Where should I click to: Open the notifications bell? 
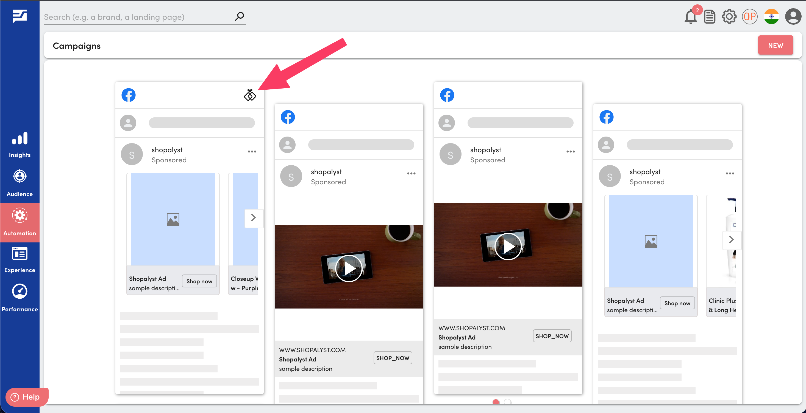(690, 17)
